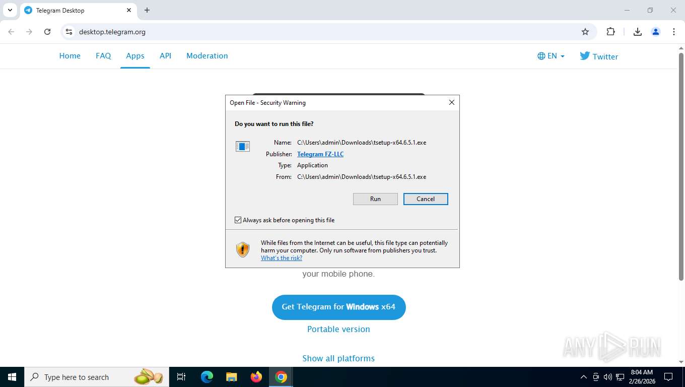Open the Windows Start menu
Viewport: 685px width, 387px height.
point(12,377)
